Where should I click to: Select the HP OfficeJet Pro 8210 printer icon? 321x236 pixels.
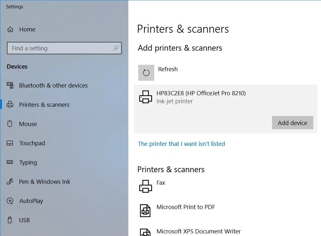tap(146, 97)
